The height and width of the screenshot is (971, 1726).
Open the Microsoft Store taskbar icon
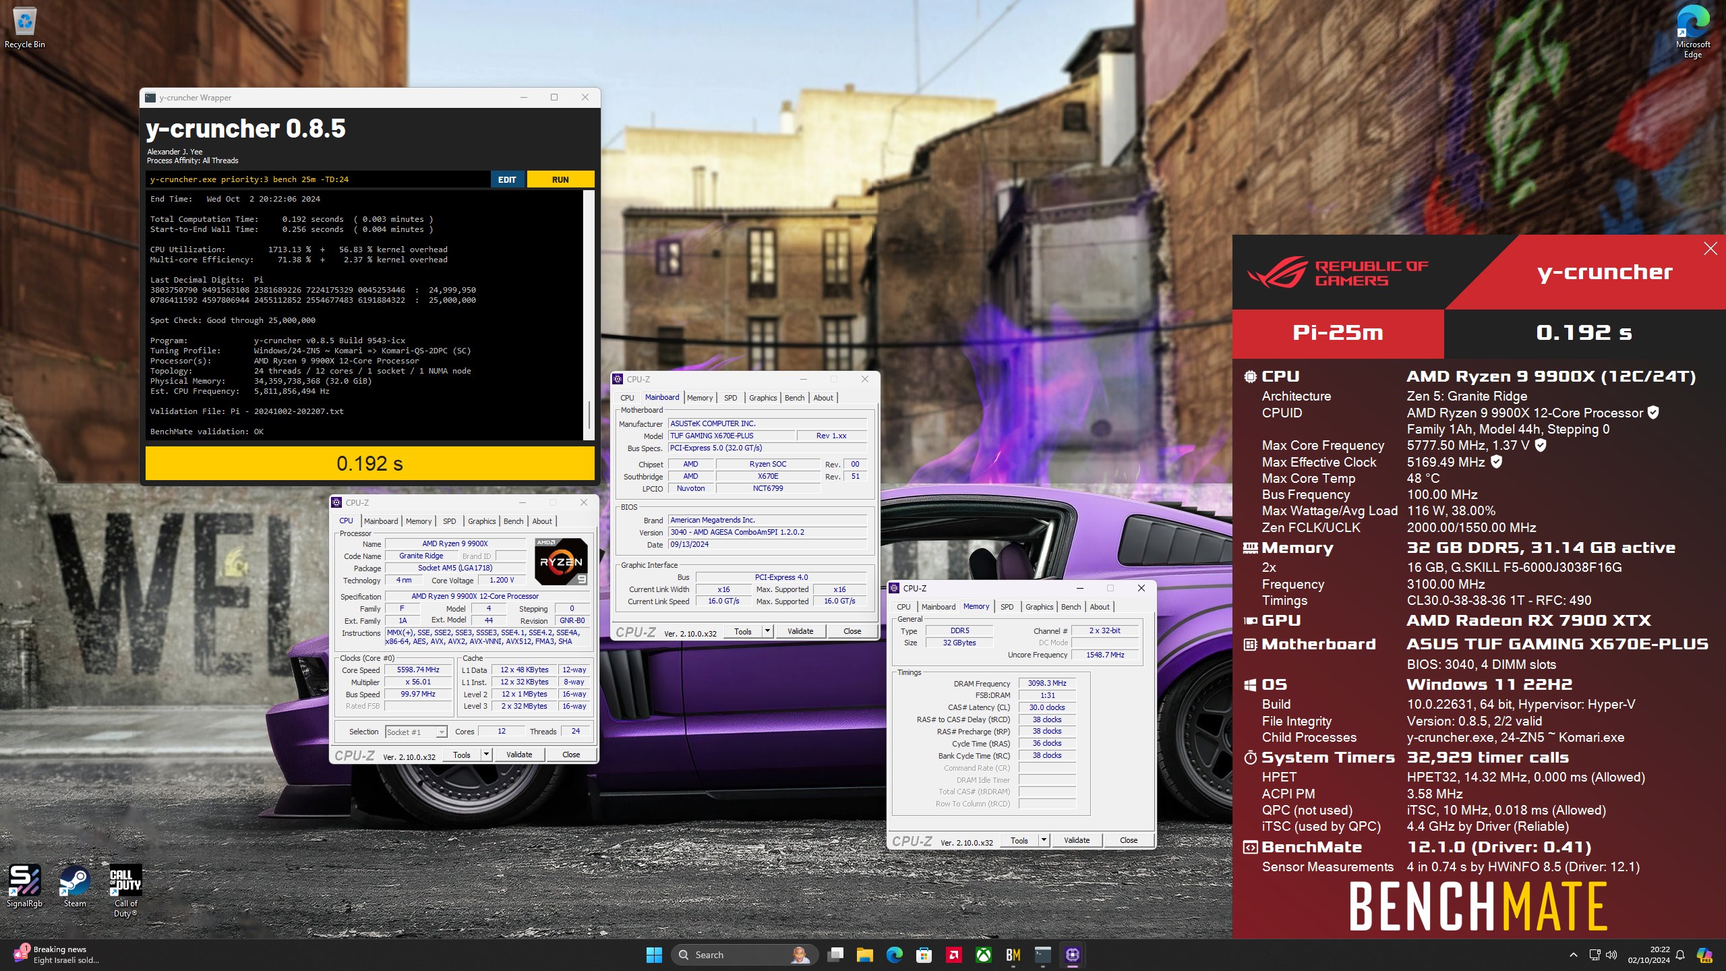click(924, 955)
